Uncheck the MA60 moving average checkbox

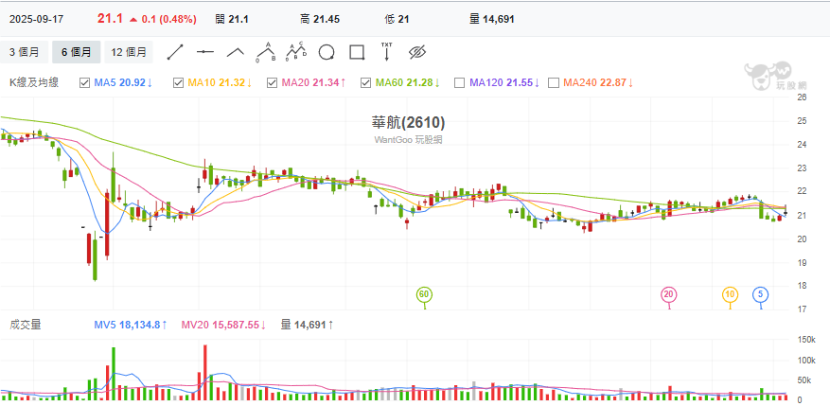366,83
